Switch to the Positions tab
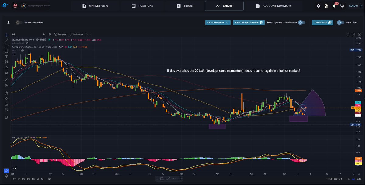Viewport: 365px width, 185px height. [142, 6]
